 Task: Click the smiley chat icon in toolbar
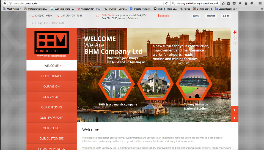coord(252,3)
